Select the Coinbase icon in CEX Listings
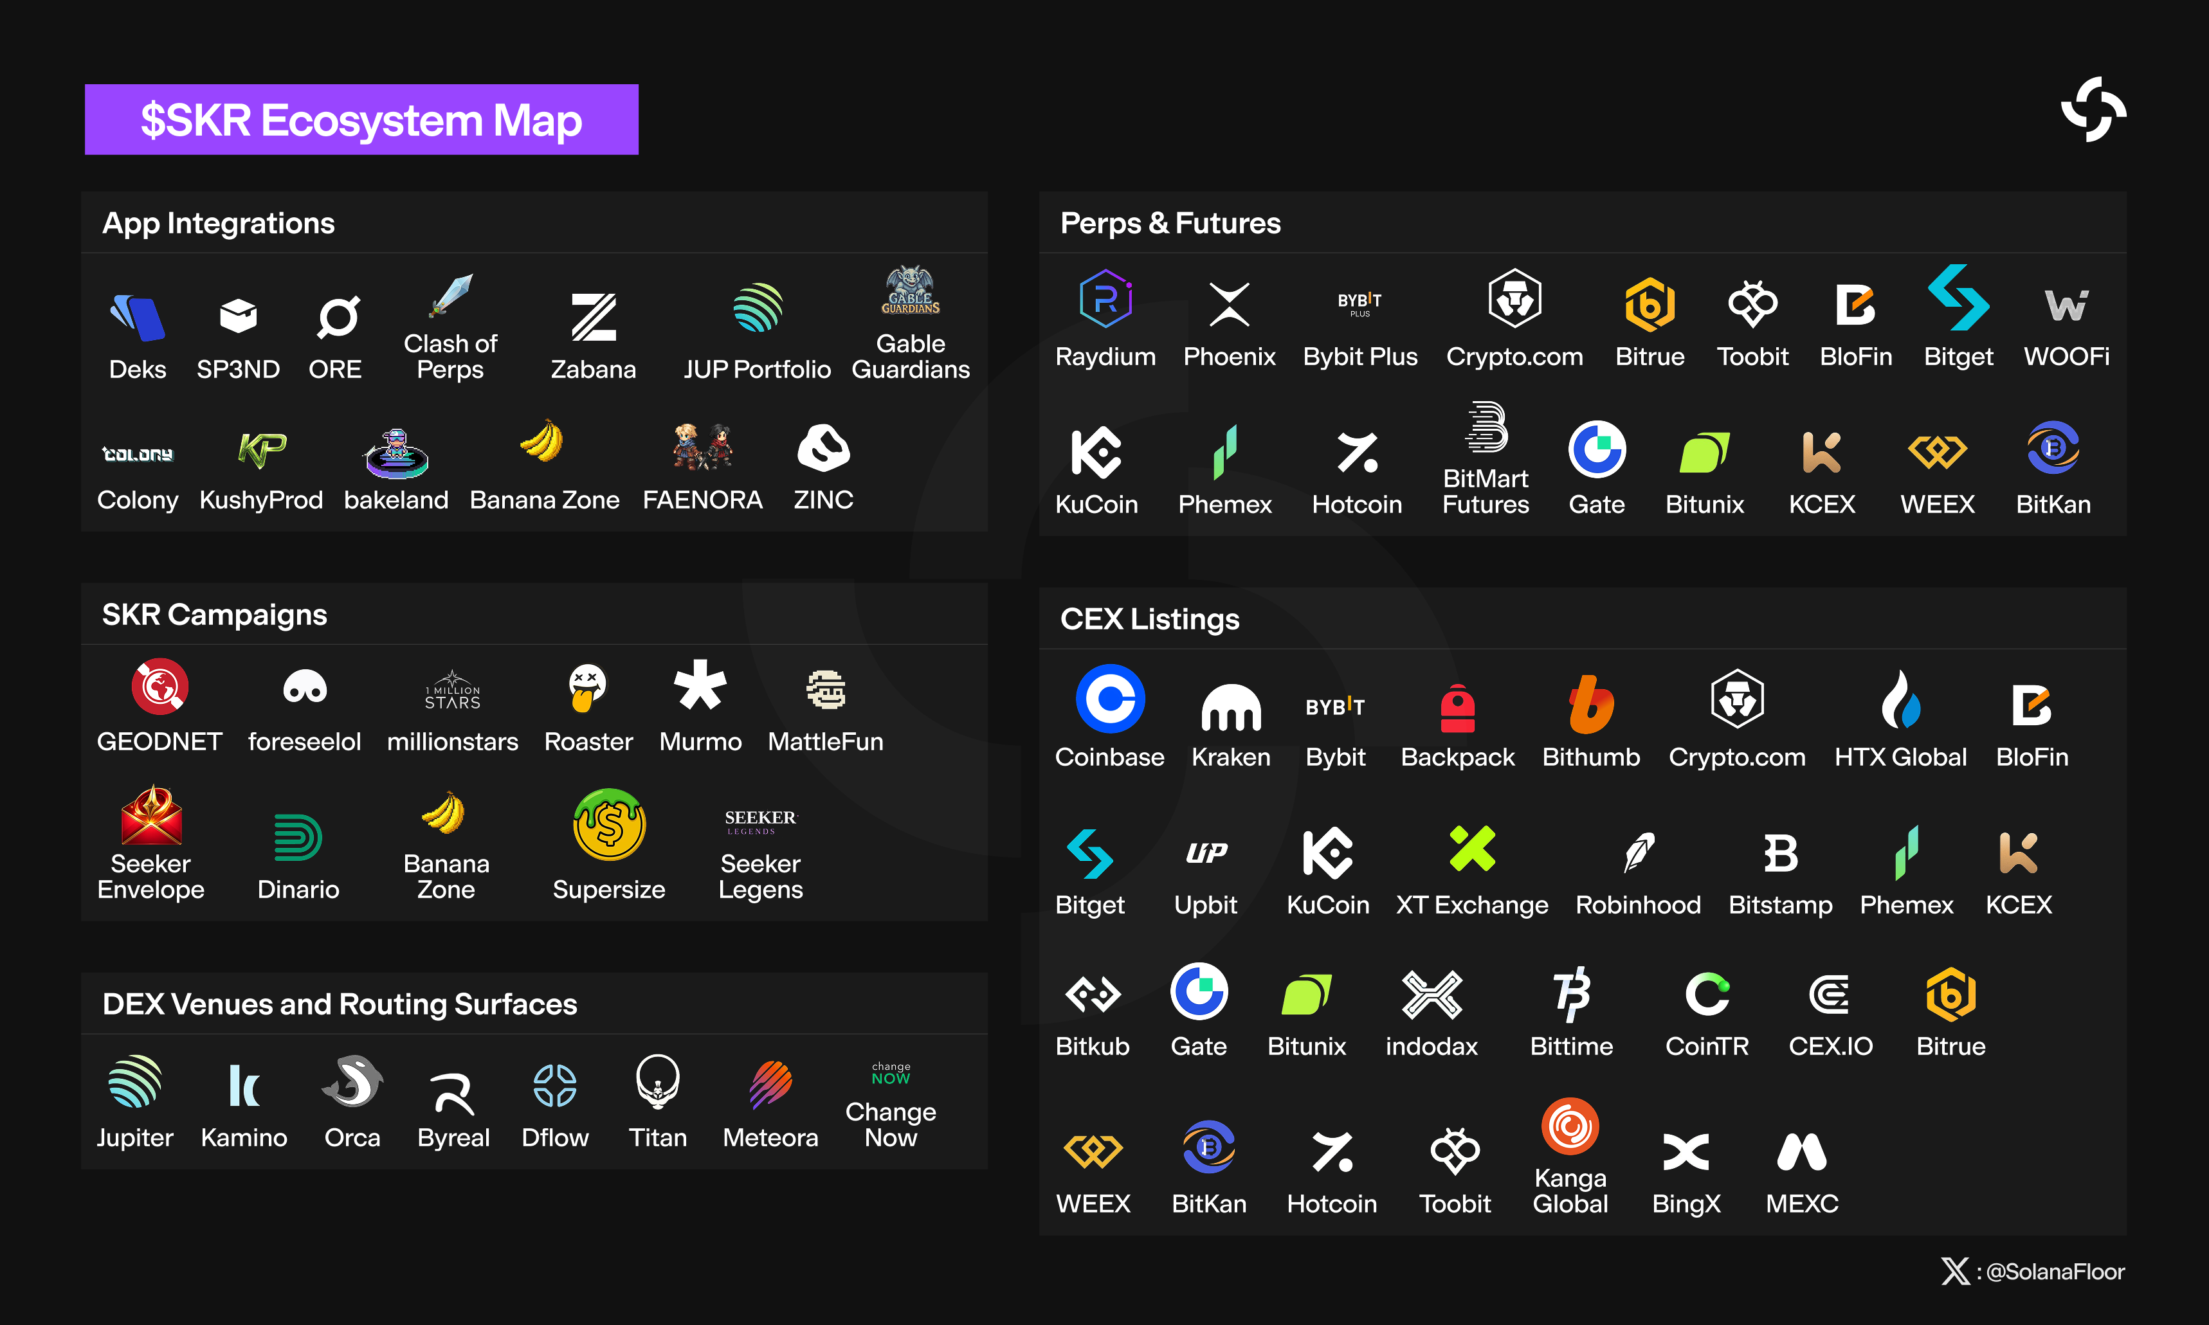The image size is (2209, 1325). pos(1110,698)
